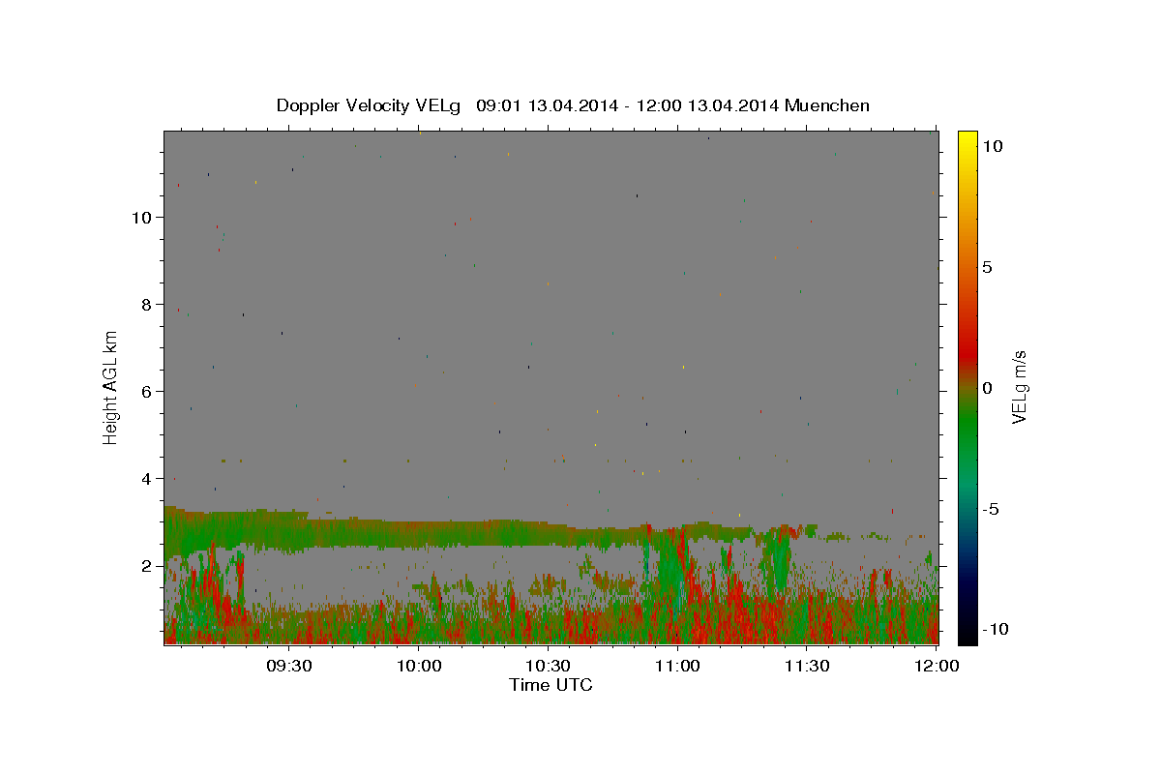Viewport: 1161px width, 774px height.
Task: Click the colorbar tick label -10 at the bottom
Action: pyautogui.click(x=996, y=629)
